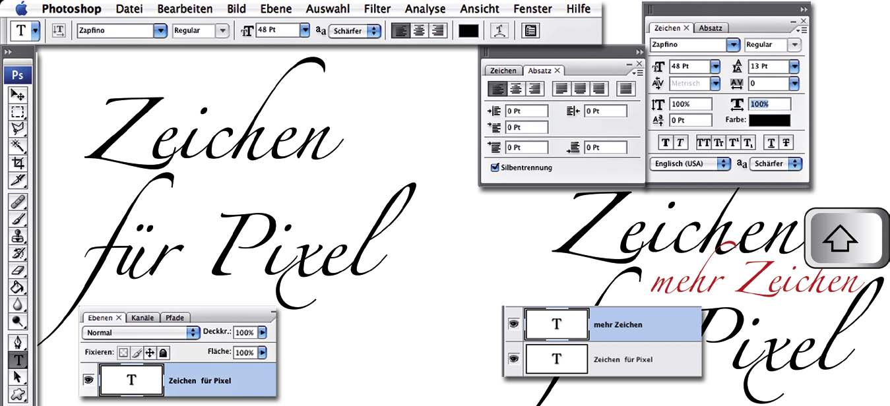The width and height of the screenshot is (890, 406).
Task: Open the Apple menu
Action: (x=21, y=9)
